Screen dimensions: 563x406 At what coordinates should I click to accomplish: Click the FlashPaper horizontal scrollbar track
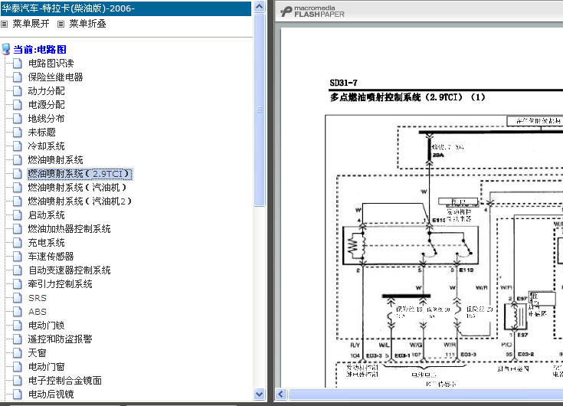425,395
